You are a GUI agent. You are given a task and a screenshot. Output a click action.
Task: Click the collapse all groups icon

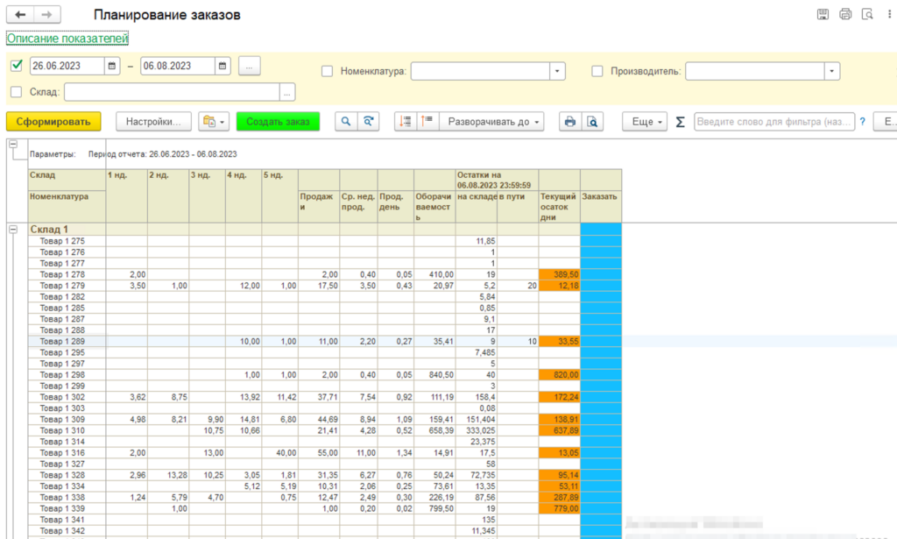click(x=405, y=121)
